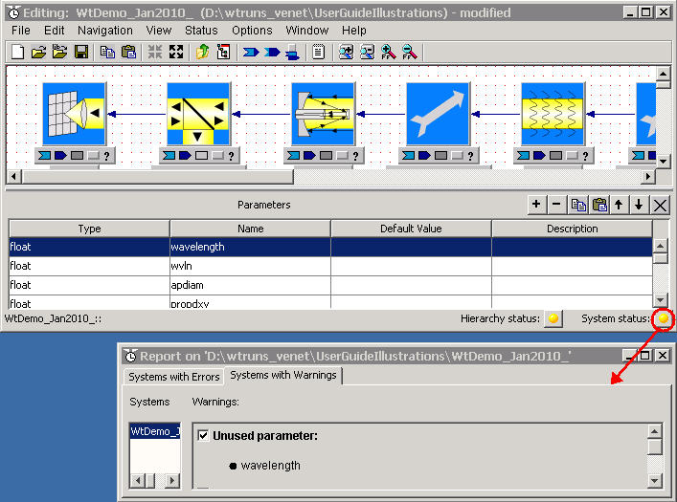Click the notepad document toolbar icon
This screenshot has height=502, width=677.
319,53
